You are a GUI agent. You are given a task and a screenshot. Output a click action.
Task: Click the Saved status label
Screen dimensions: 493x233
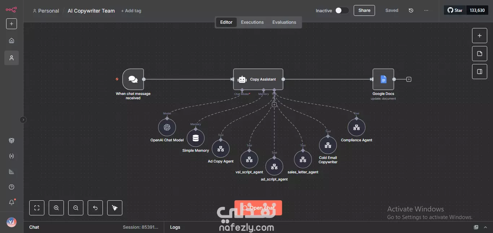coord(392,10)
